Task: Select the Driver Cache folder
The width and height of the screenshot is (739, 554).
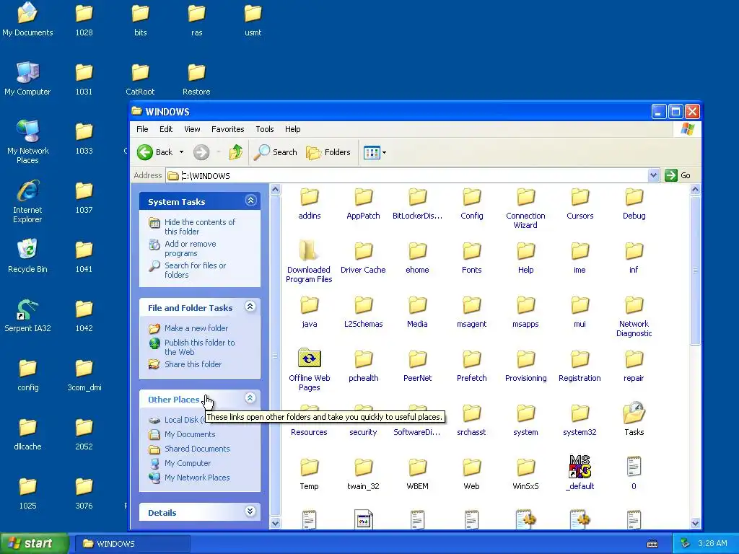Action: 364,259
